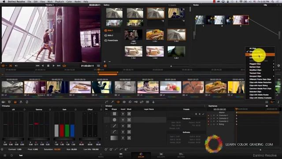
Task: Expand Corrector 3 keyframe track
Action: pyautogui.click(x=217, y=121)
